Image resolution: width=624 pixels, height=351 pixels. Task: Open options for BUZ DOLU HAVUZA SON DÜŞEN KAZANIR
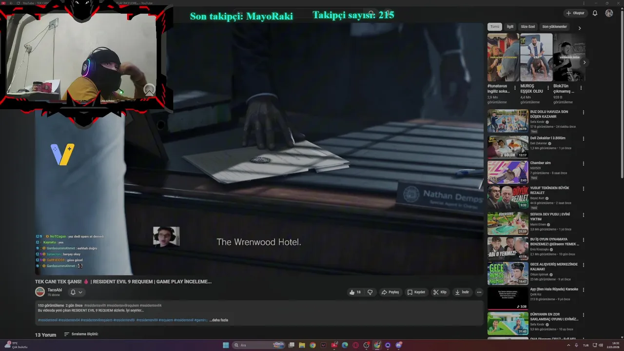click(584, 113)
